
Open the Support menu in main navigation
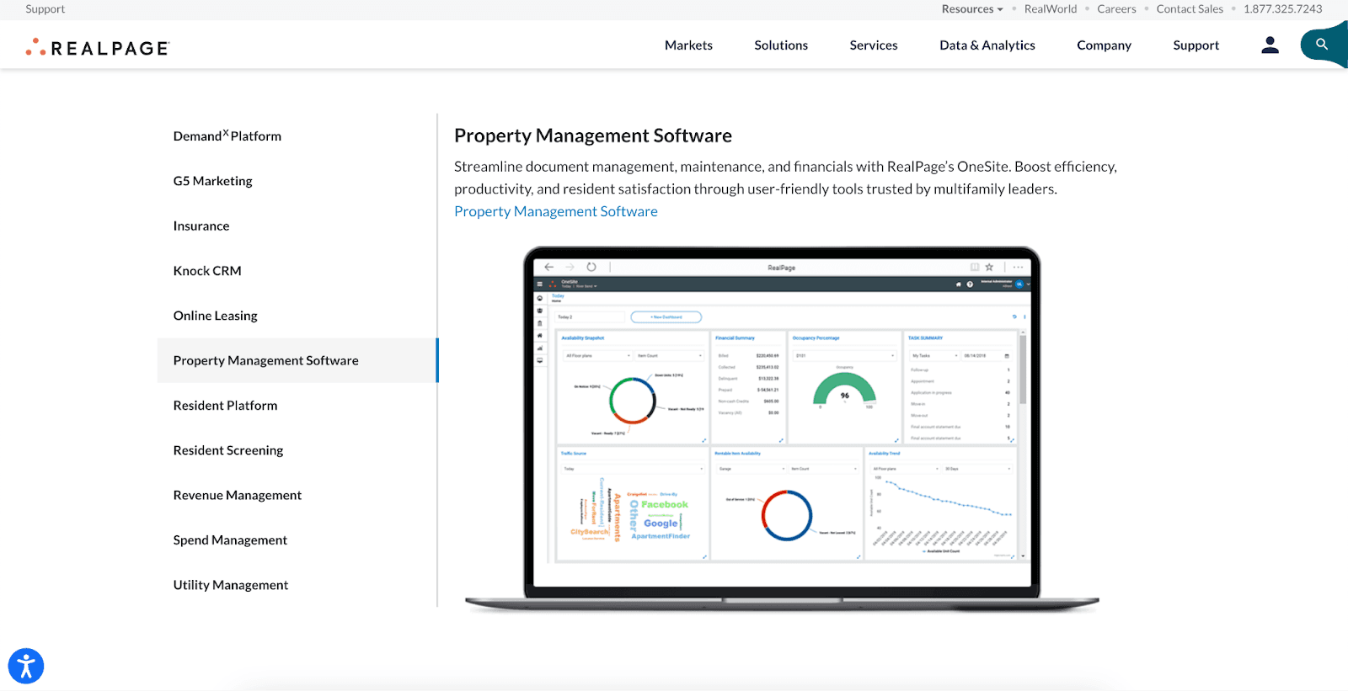pyautogui.click(x=1196, y=45)
